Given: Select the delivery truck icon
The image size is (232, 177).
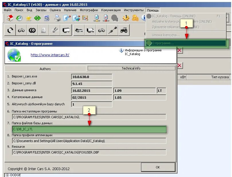Looking at the screenshot, I should (x=90, y=30).
